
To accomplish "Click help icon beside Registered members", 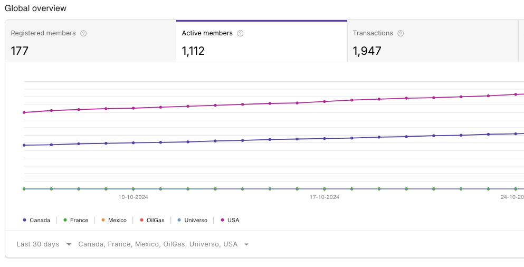I will tap(83, 33).
